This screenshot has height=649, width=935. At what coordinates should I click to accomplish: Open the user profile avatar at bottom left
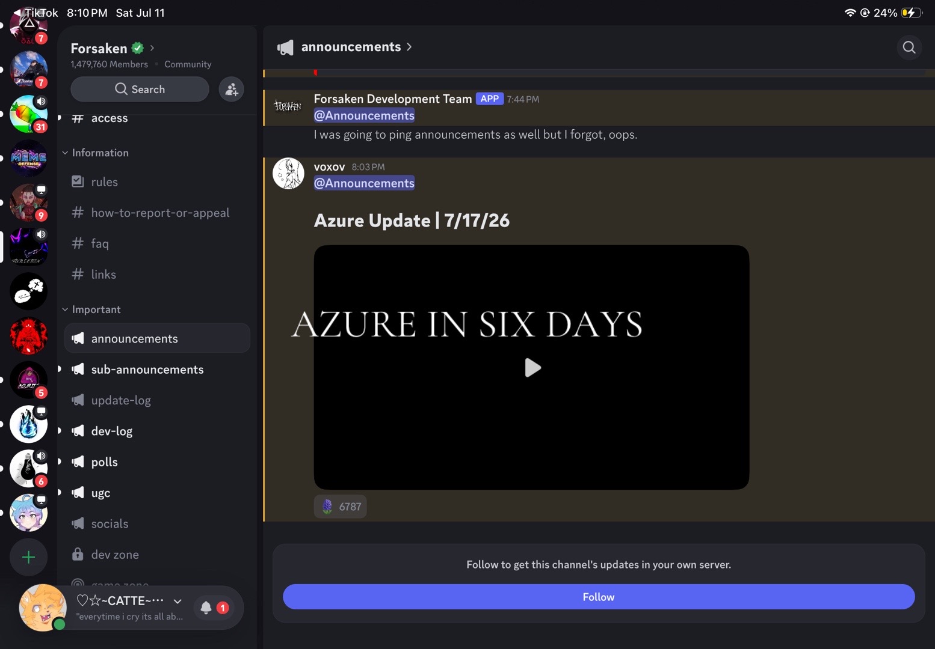tap(42, 608)
